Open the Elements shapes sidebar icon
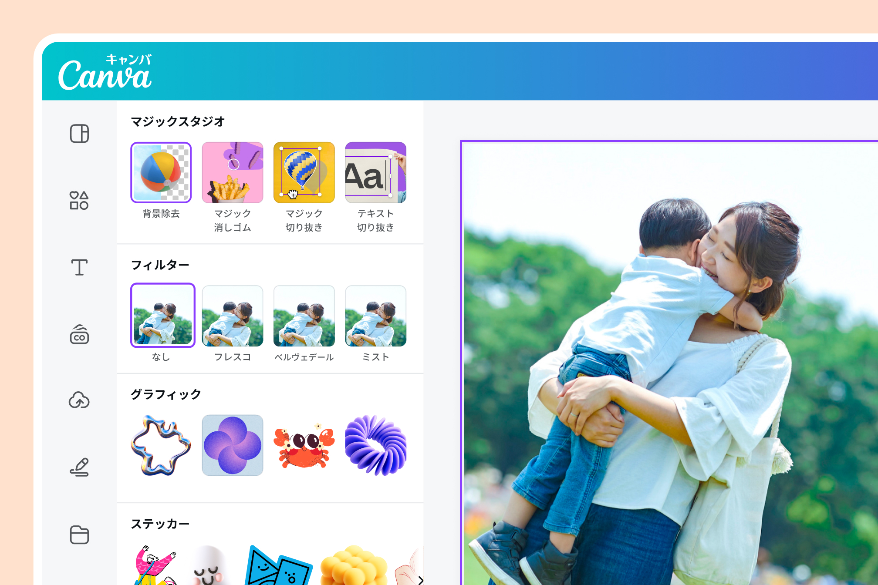The image size is (878, 585). (x=79, y=200)
